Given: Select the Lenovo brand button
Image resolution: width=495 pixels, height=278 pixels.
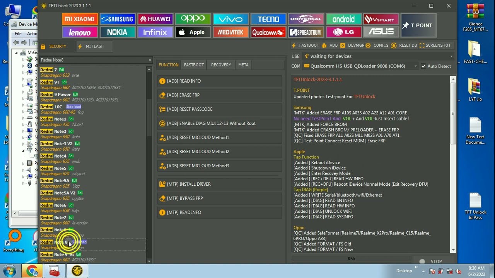Looking at the screenshot, I should 80,32.
